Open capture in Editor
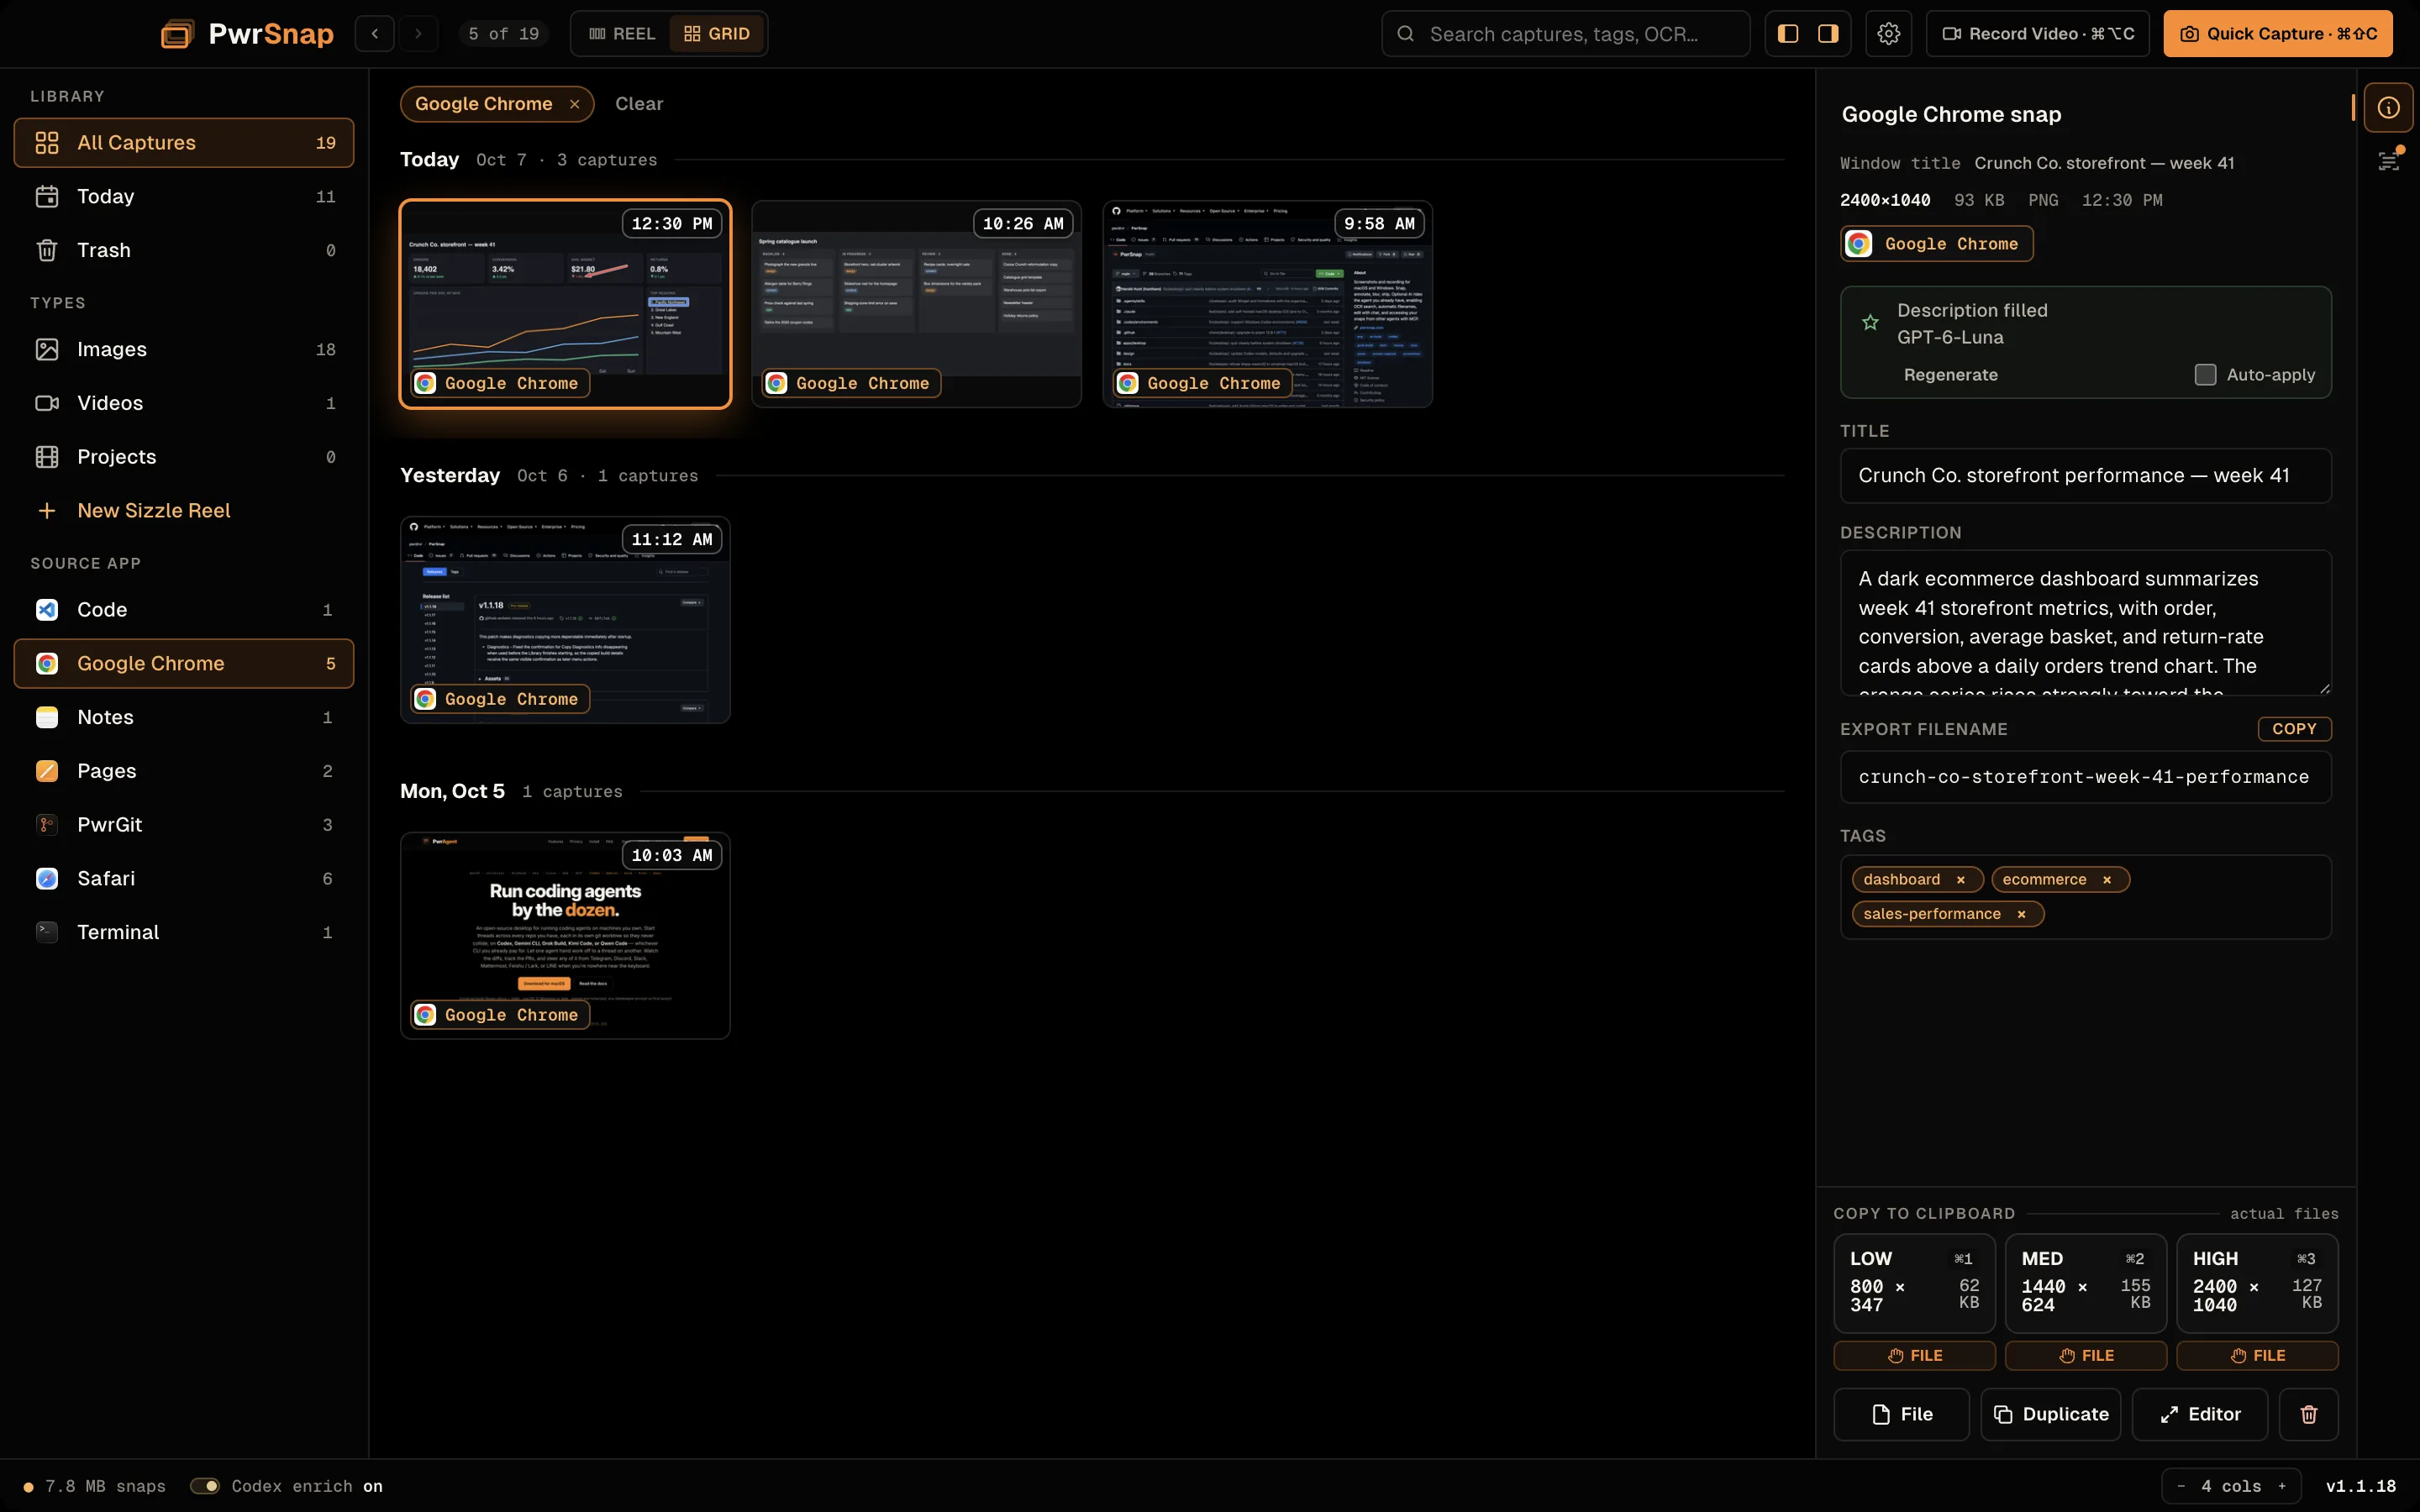This screenshot has width=2420, height=1512. coord(2199,1414)
